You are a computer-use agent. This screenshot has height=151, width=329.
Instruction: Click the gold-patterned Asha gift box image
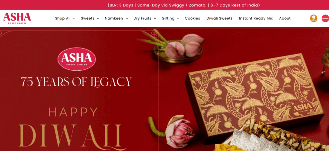click(x=256, y=96)
